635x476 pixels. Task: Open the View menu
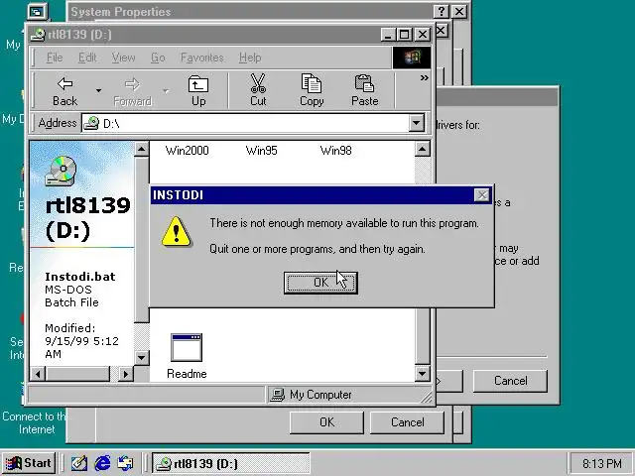point(123,58)
